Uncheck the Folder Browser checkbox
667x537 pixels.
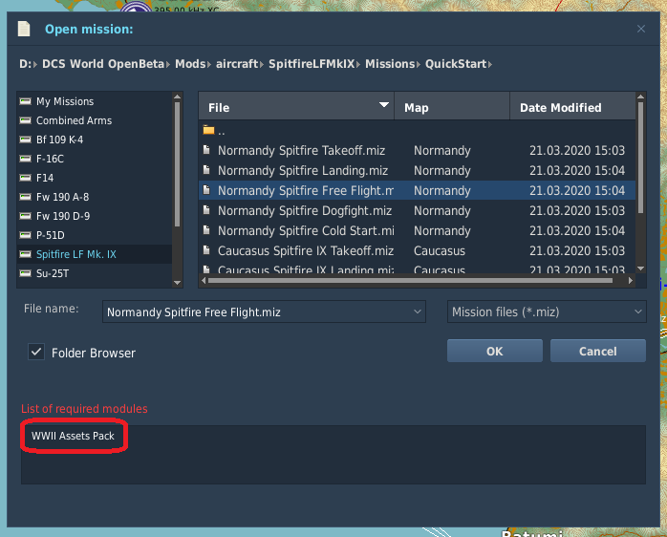pyautogui.click(x=36, y=352)
